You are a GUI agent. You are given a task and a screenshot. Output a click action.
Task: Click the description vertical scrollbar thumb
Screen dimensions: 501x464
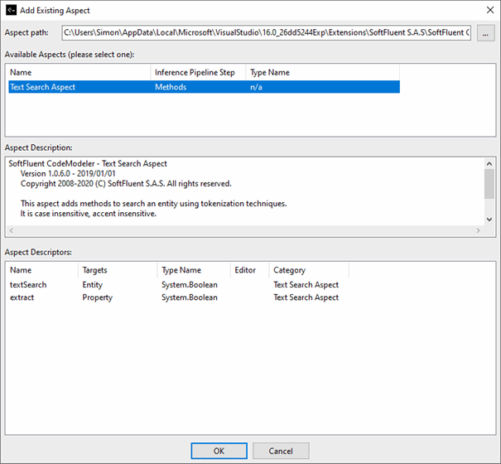click(x=489, y=184)
